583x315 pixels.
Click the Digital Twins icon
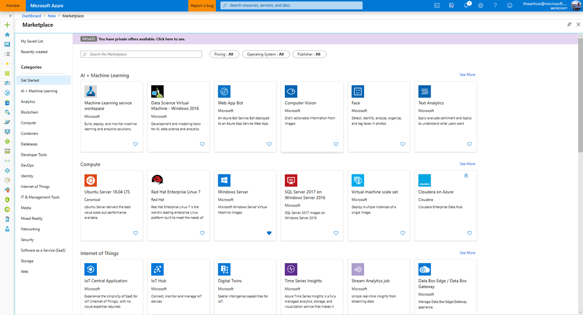point(224,269)
